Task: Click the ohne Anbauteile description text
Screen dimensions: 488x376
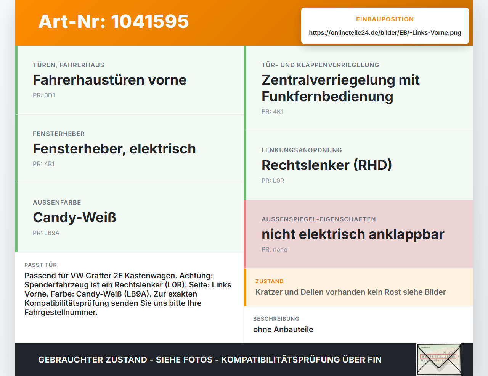Action: (283, 329)
